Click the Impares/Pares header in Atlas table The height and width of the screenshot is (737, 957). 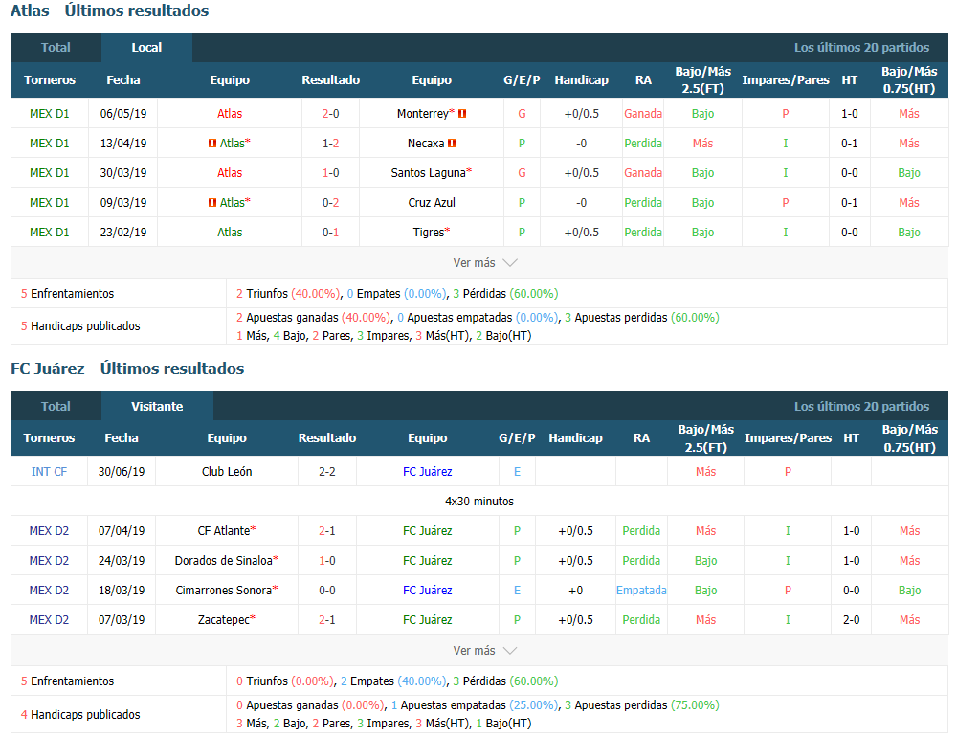(x=786, y=80)
